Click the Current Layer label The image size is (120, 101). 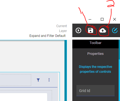[61, 29]
